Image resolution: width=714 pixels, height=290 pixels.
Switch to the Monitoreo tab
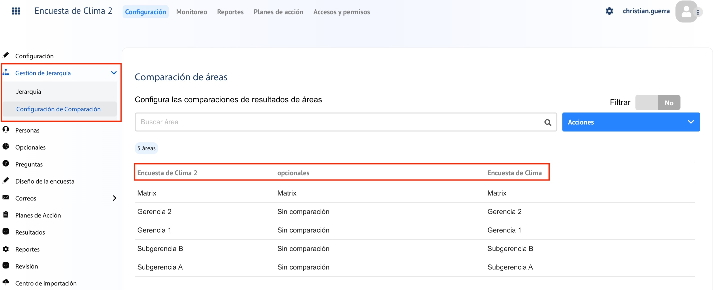pos(192,12)
